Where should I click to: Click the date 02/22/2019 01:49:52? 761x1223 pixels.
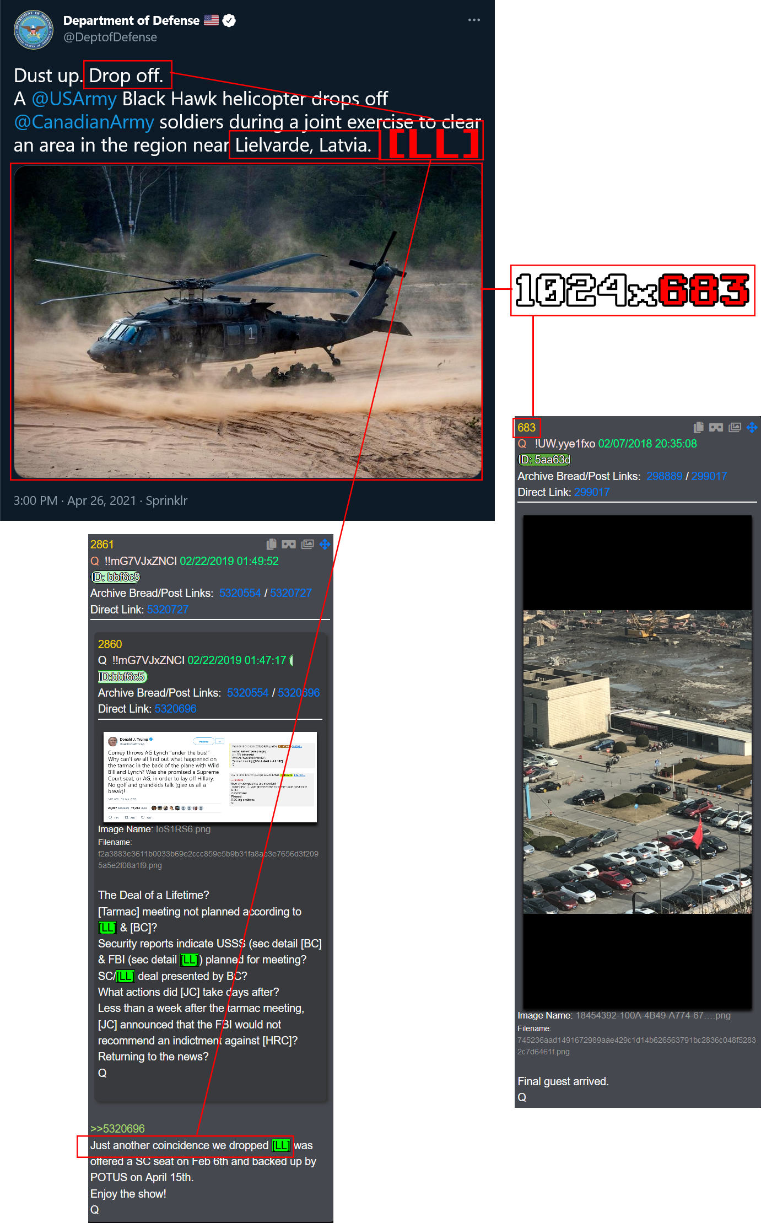(229, 561)
